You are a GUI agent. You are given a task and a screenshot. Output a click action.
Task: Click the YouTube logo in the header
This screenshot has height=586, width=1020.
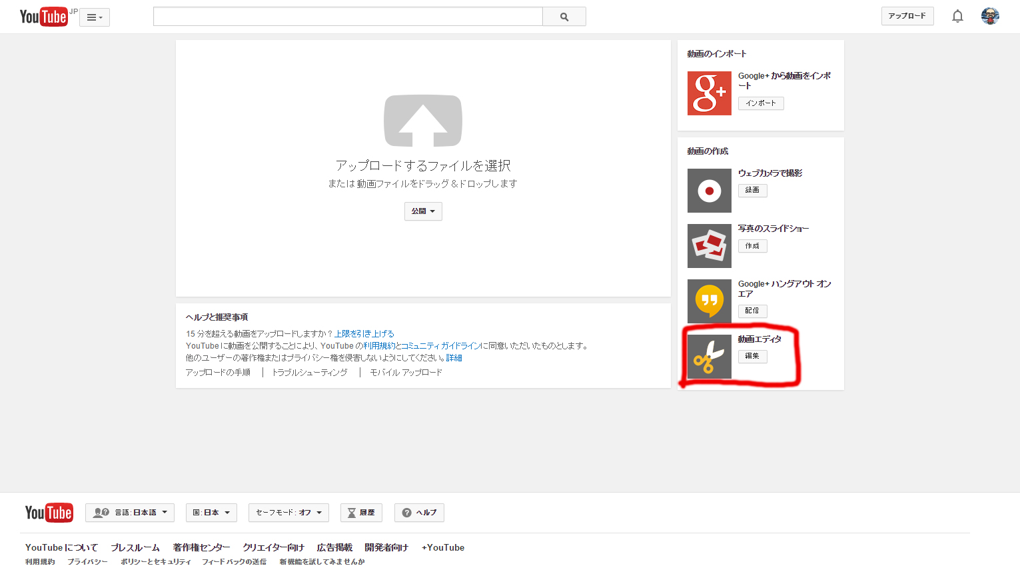(x=44, y=17)
